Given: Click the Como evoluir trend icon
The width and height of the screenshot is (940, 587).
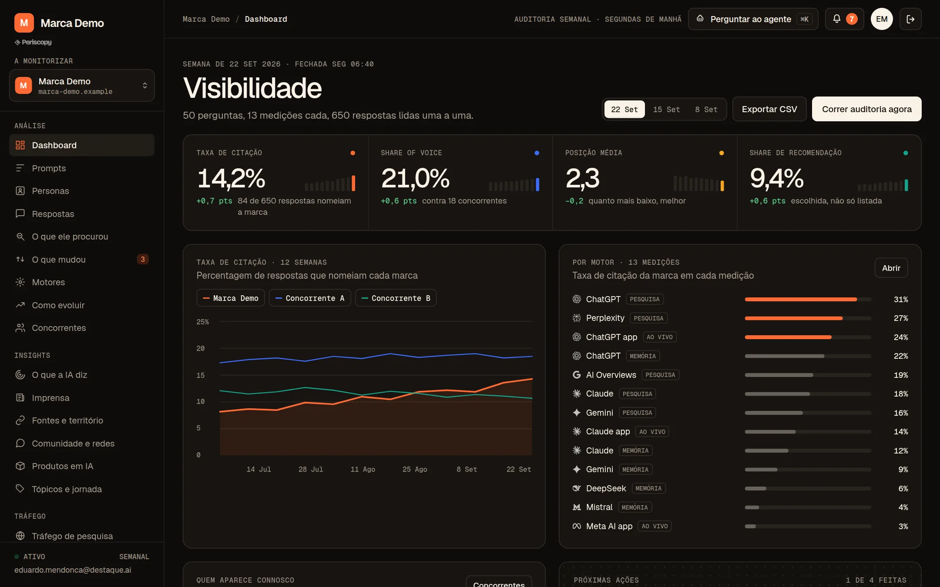Looking at the screenshot, I should [x=20, y=305].
